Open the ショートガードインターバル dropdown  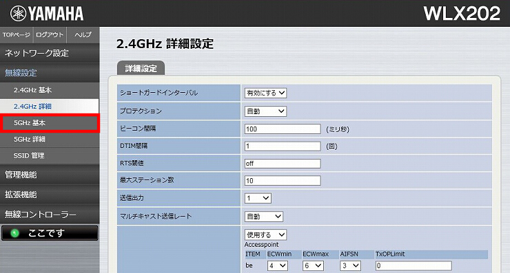pyautogui.click(x=265, y=93)
